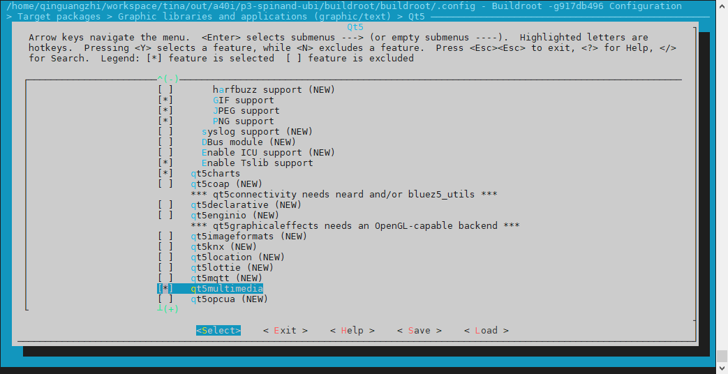Click 'Graphic libraries and applications' breadcrumb
The width and height of the screenshot is (728, 374).
click(x=255, y=16)
